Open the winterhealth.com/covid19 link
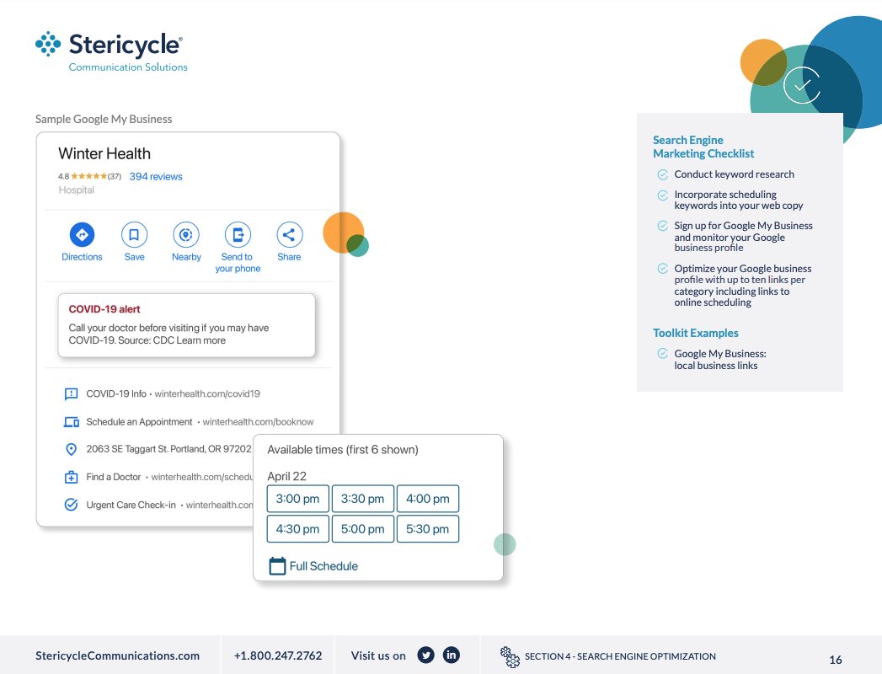This screenshot has width=882, height=674. [x=207, y=393]
